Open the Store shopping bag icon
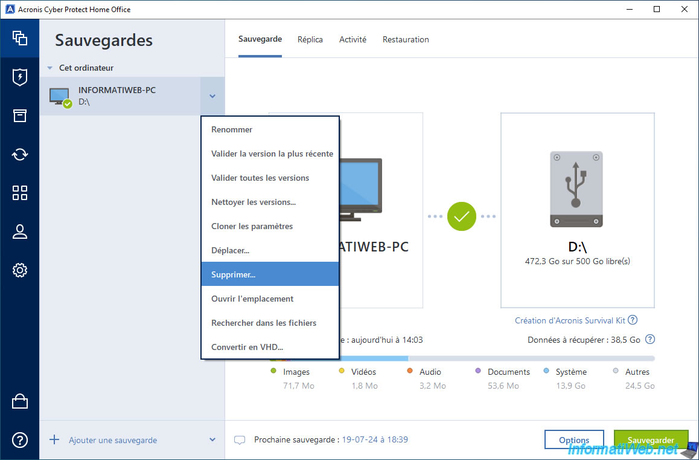 [x=19, y=401]
